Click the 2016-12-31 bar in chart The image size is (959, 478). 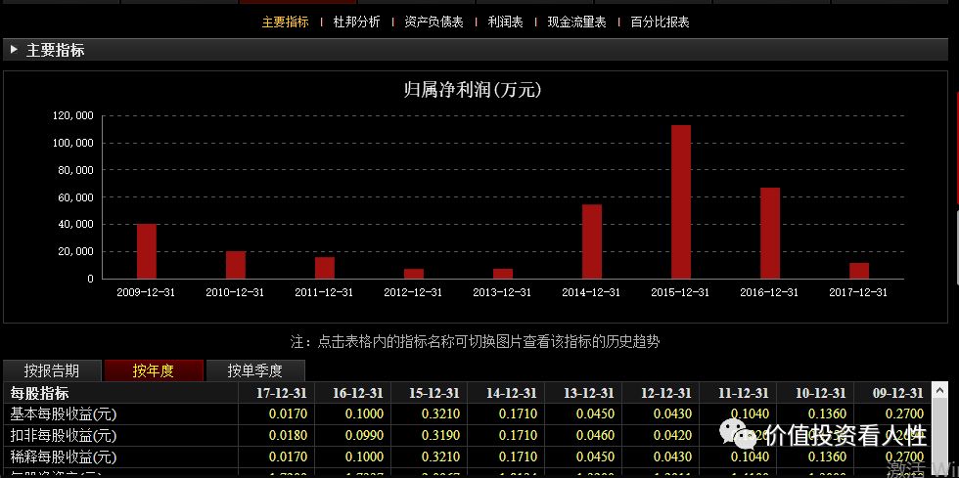770,233
